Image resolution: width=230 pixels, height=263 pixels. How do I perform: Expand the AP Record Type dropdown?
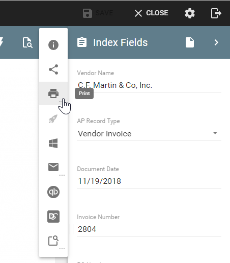click(149, 133)
